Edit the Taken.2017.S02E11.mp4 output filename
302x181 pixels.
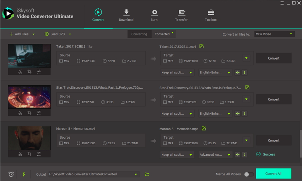(201, 46)
